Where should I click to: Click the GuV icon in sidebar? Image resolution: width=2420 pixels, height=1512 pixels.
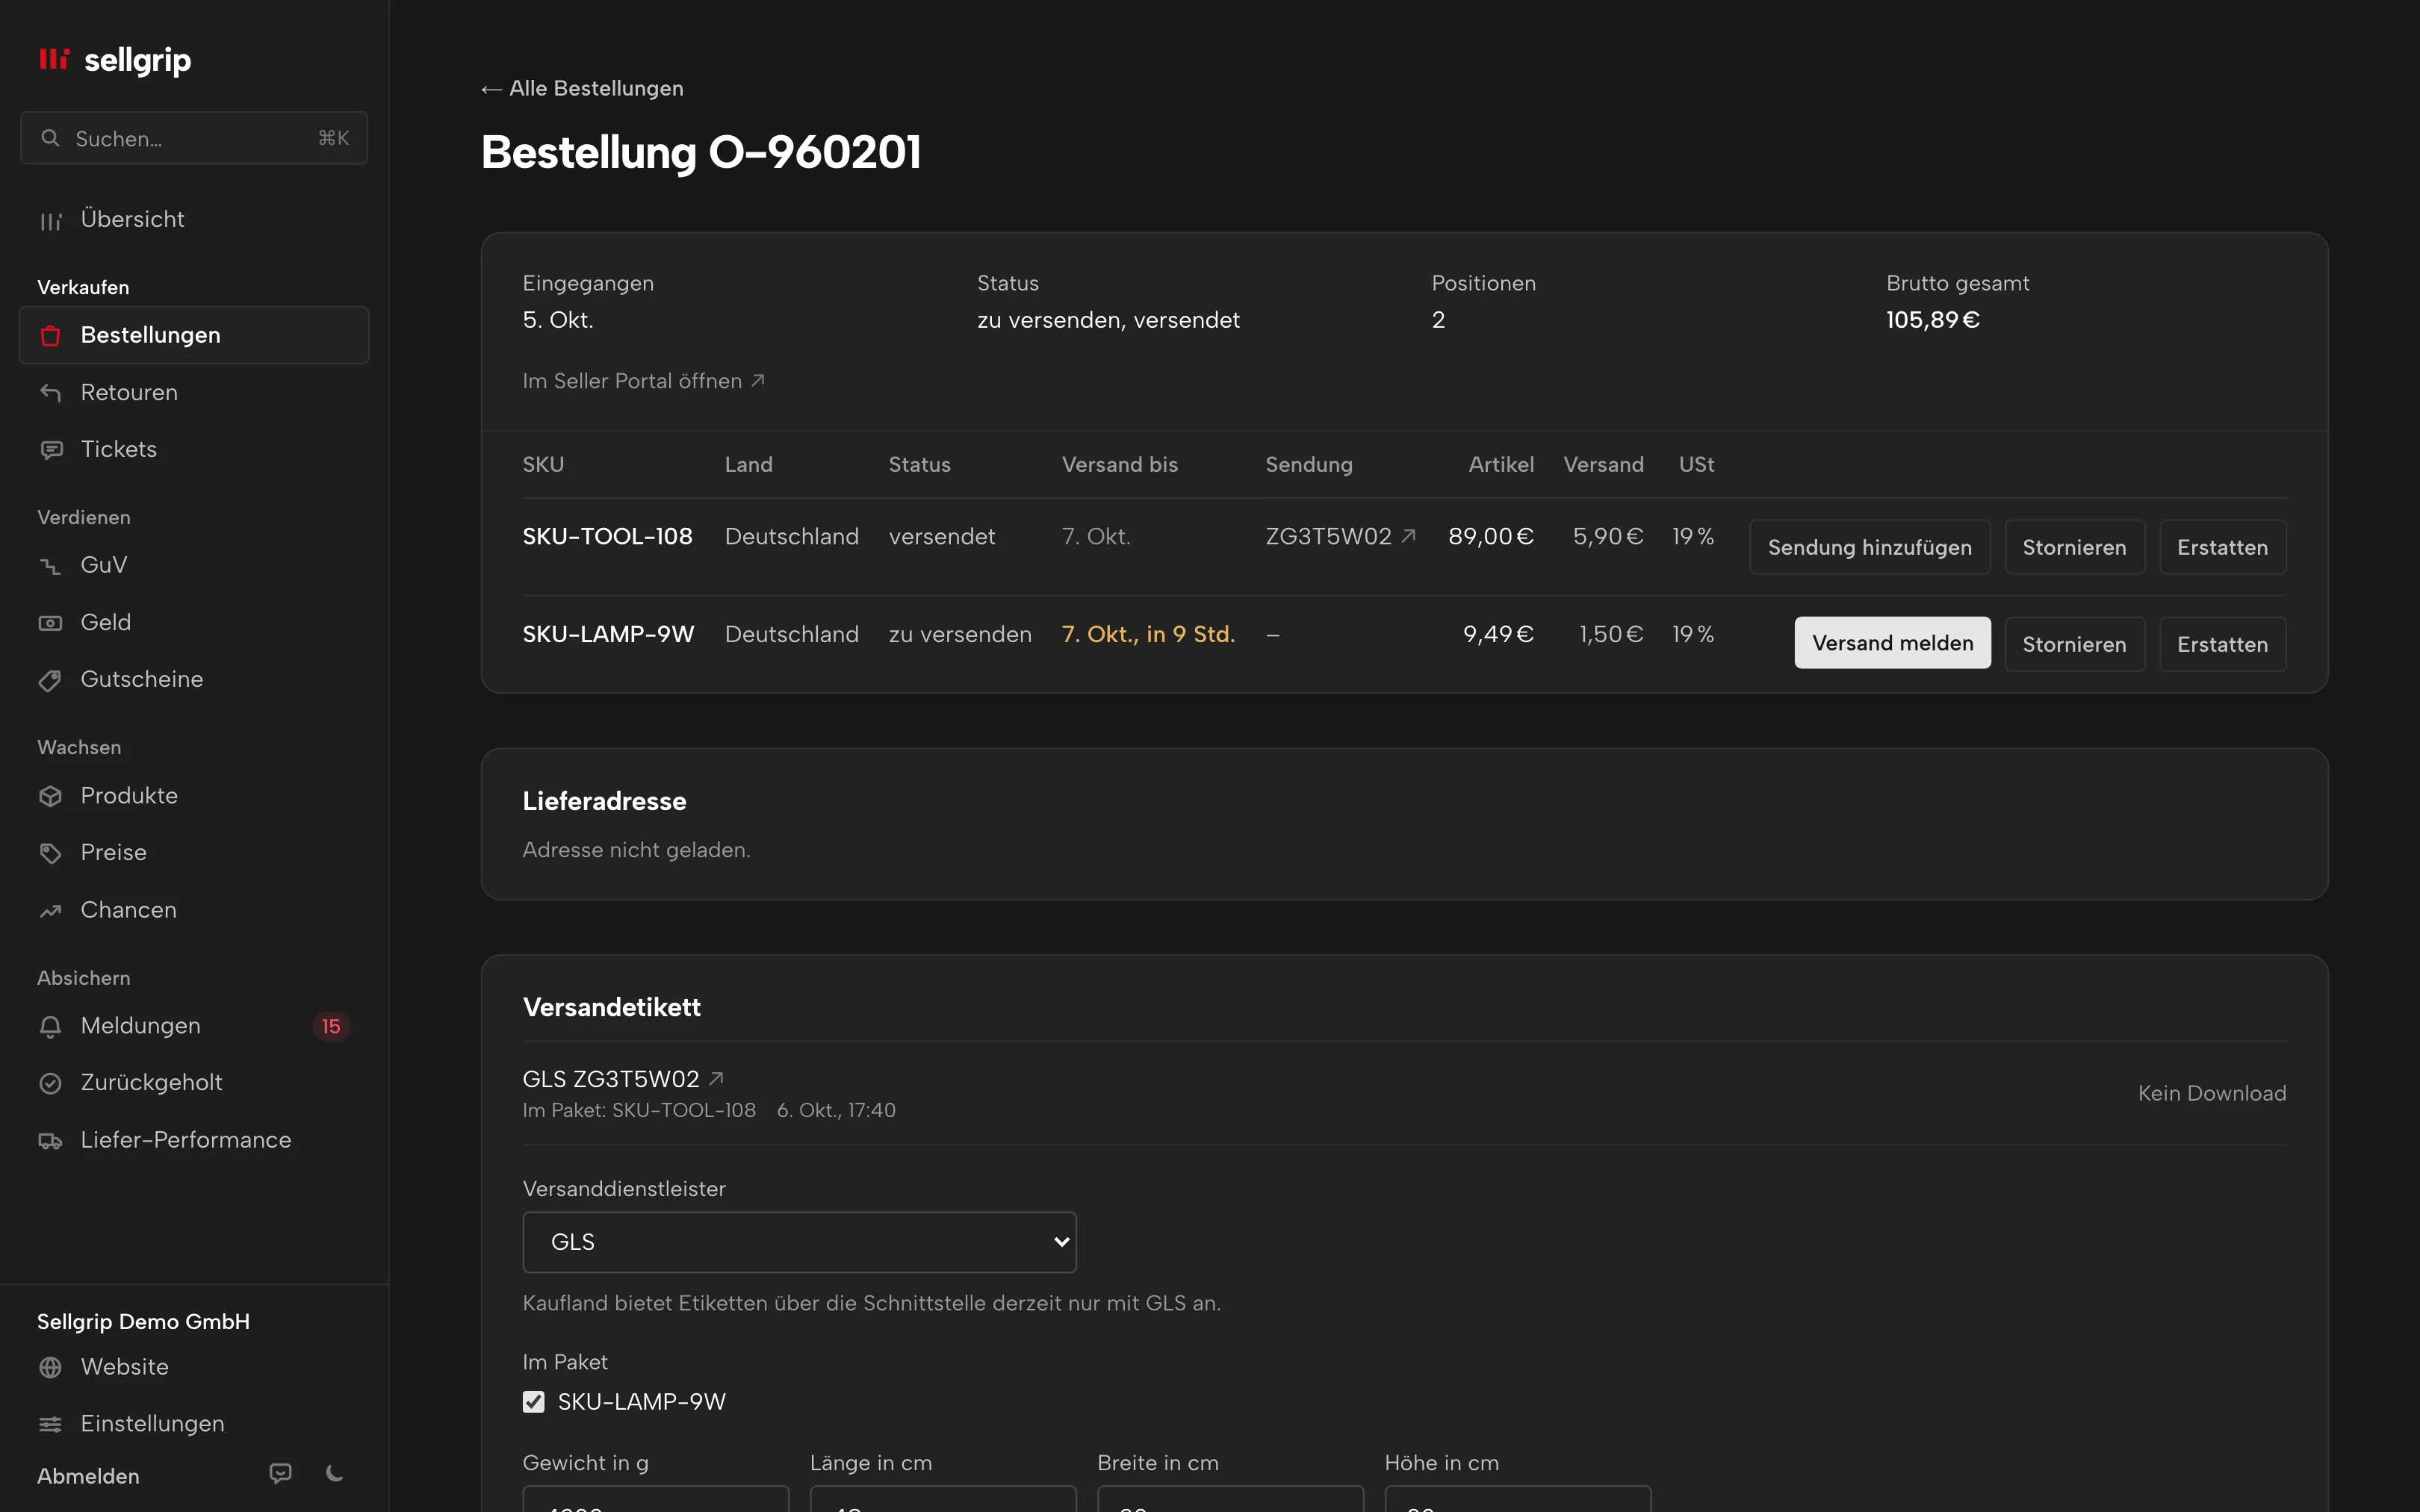(x=50, y=566)
